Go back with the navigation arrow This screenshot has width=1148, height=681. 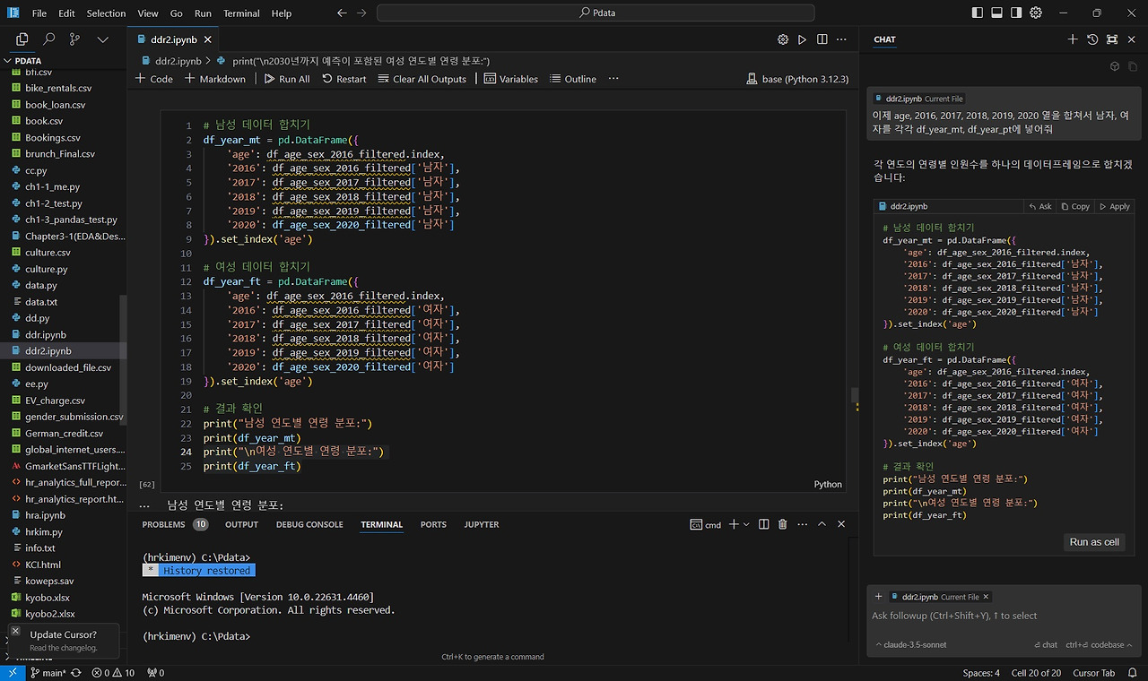click(x=342, y=13)
